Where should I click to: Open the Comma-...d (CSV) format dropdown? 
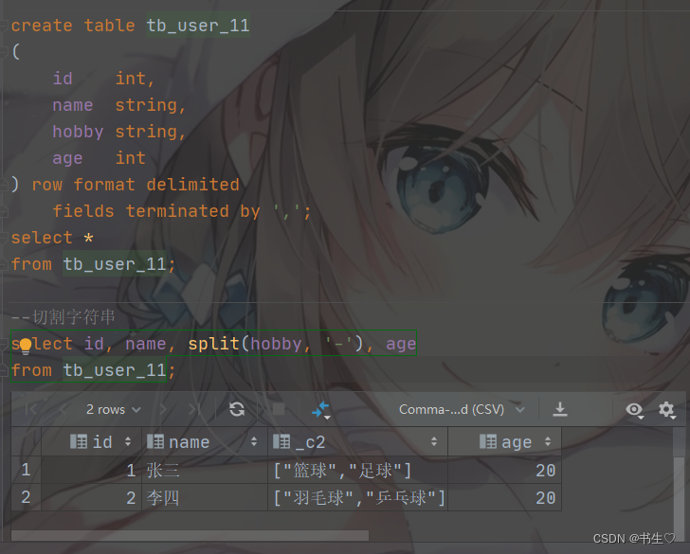point(462,409)
